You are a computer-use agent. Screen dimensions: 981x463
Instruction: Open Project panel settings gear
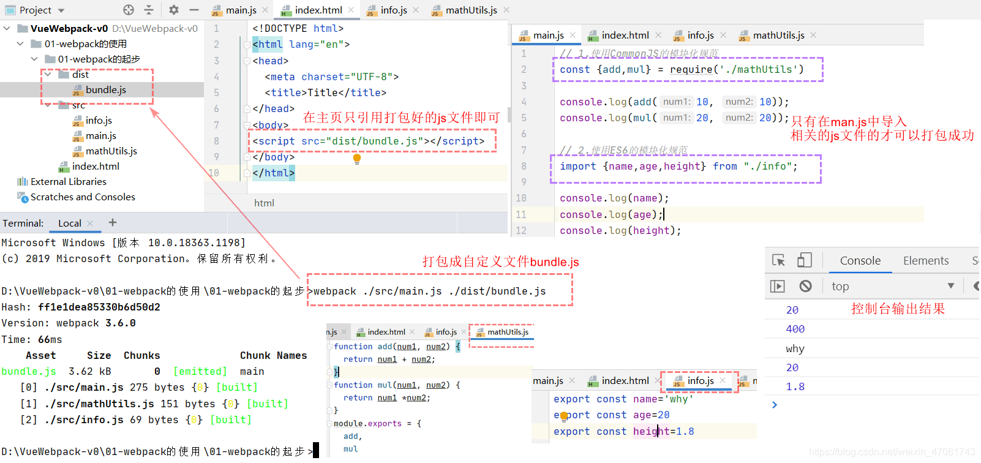point(174,10)
